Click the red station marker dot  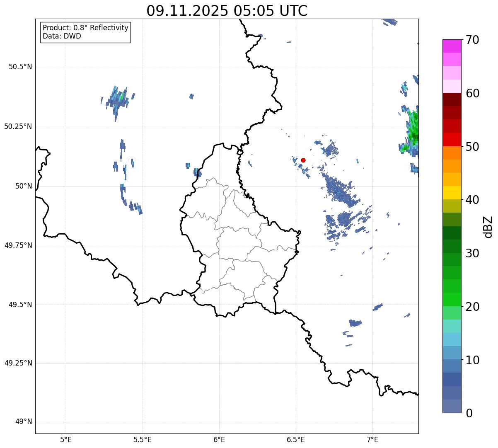303,160
